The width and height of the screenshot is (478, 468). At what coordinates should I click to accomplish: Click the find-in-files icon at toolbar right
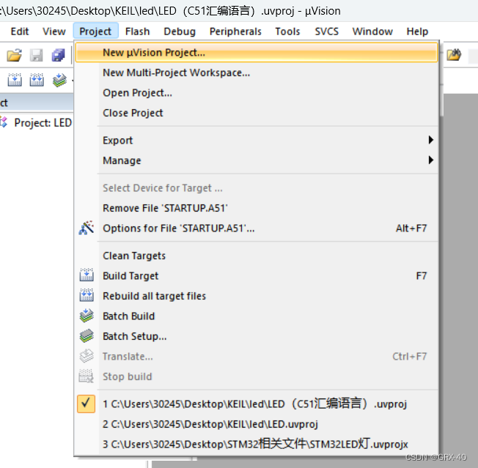454,55
